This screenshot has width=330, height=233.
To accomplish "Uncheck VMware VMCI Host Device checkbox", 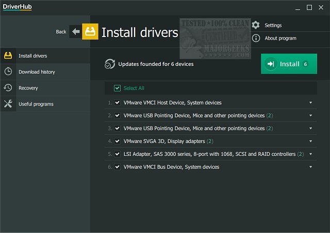I will click(x=118, y=103).
